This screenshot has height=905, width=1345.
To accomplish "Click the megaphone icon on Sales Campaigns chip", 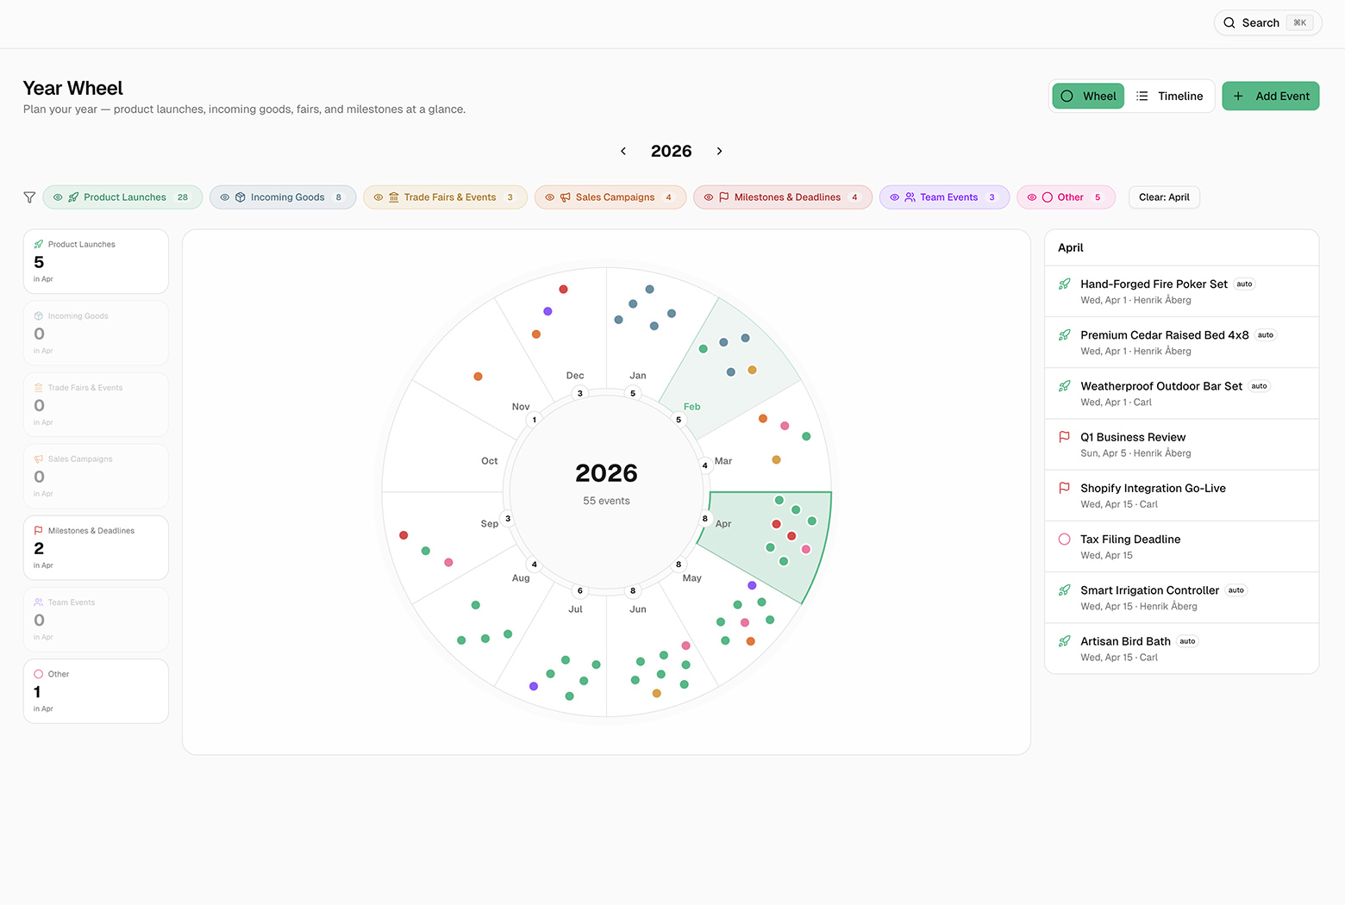I will click(x=566, y=197).
